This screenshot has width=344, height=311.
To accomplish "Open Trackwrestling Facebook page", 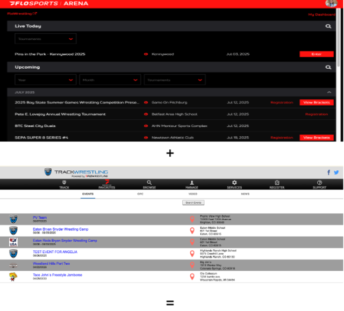I will point(328,172).
